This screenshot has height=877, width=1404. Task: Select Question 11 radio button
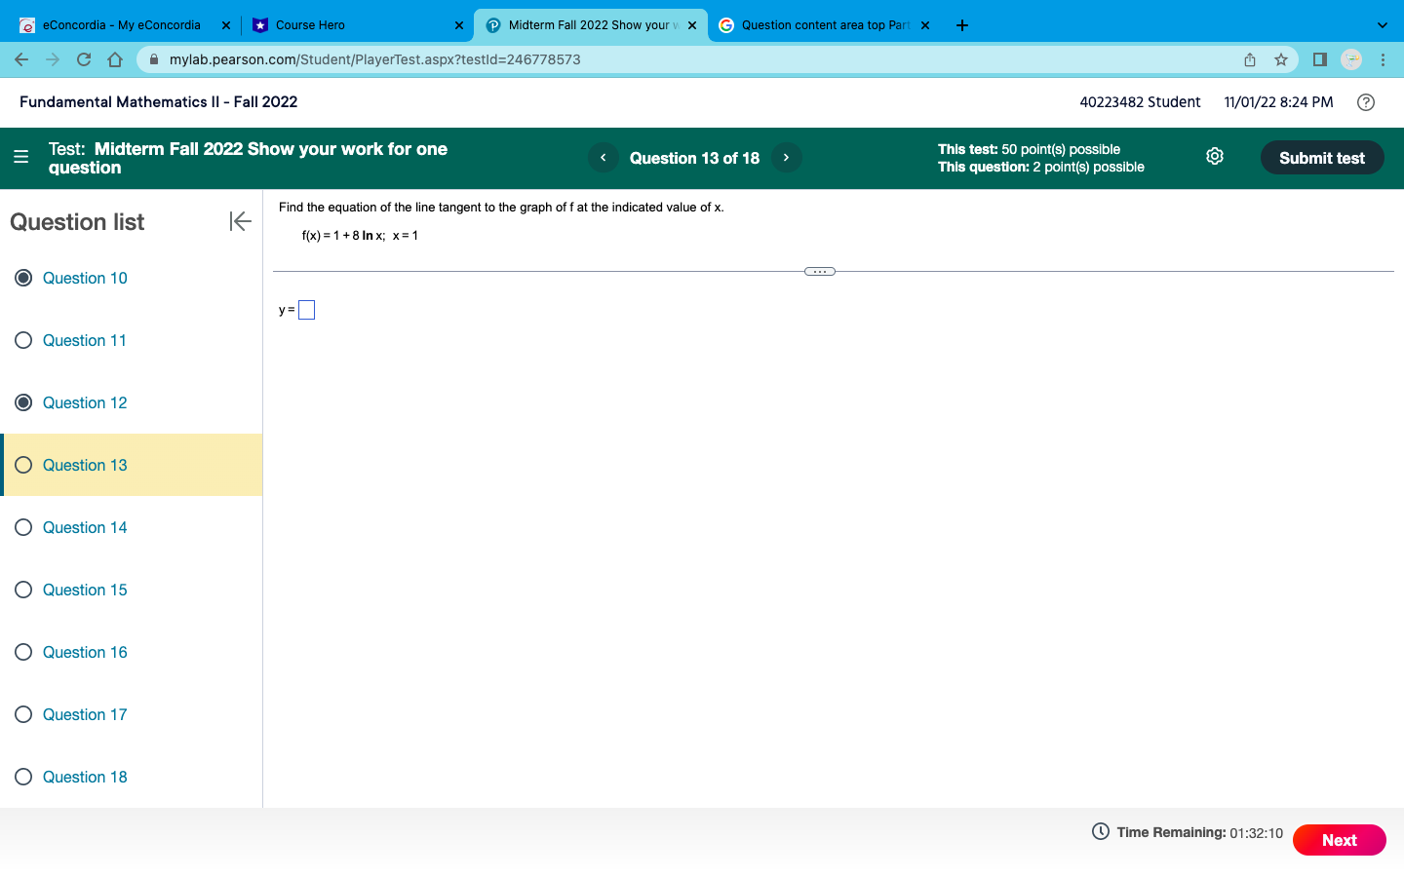point(24,340)
